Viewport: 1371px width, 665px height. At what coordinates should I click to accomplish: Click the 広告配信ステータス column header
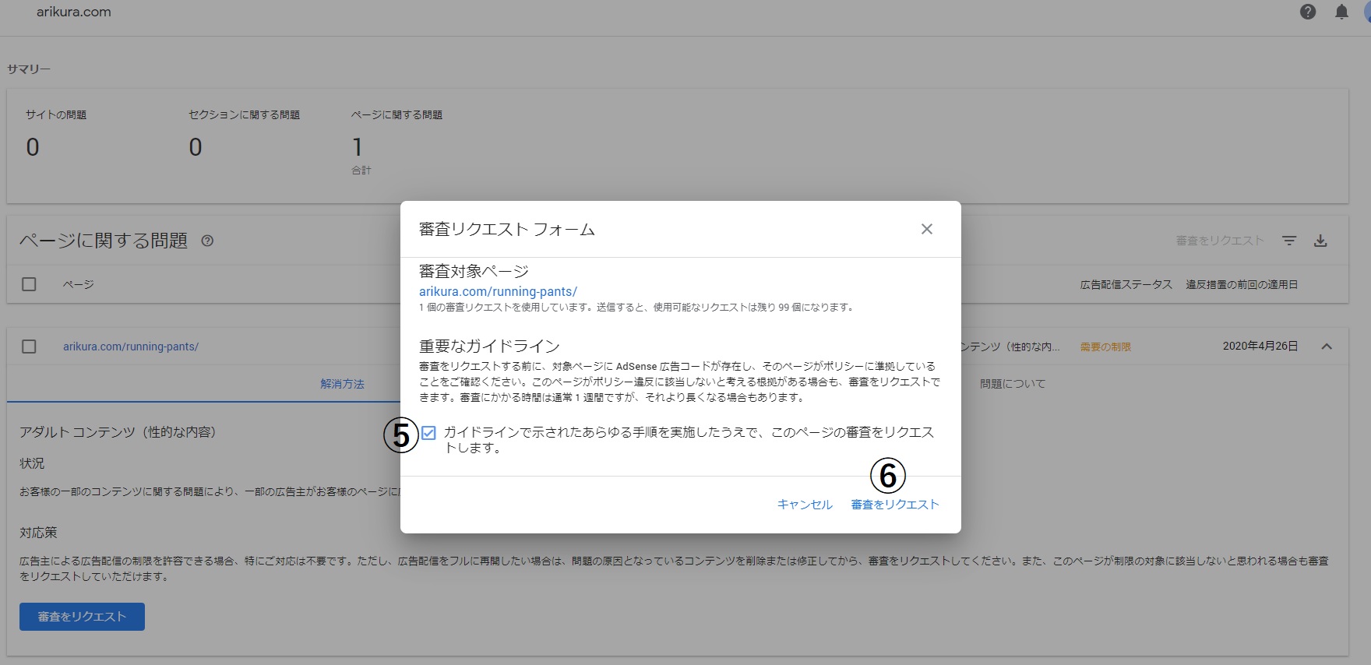click(1126, 284)
